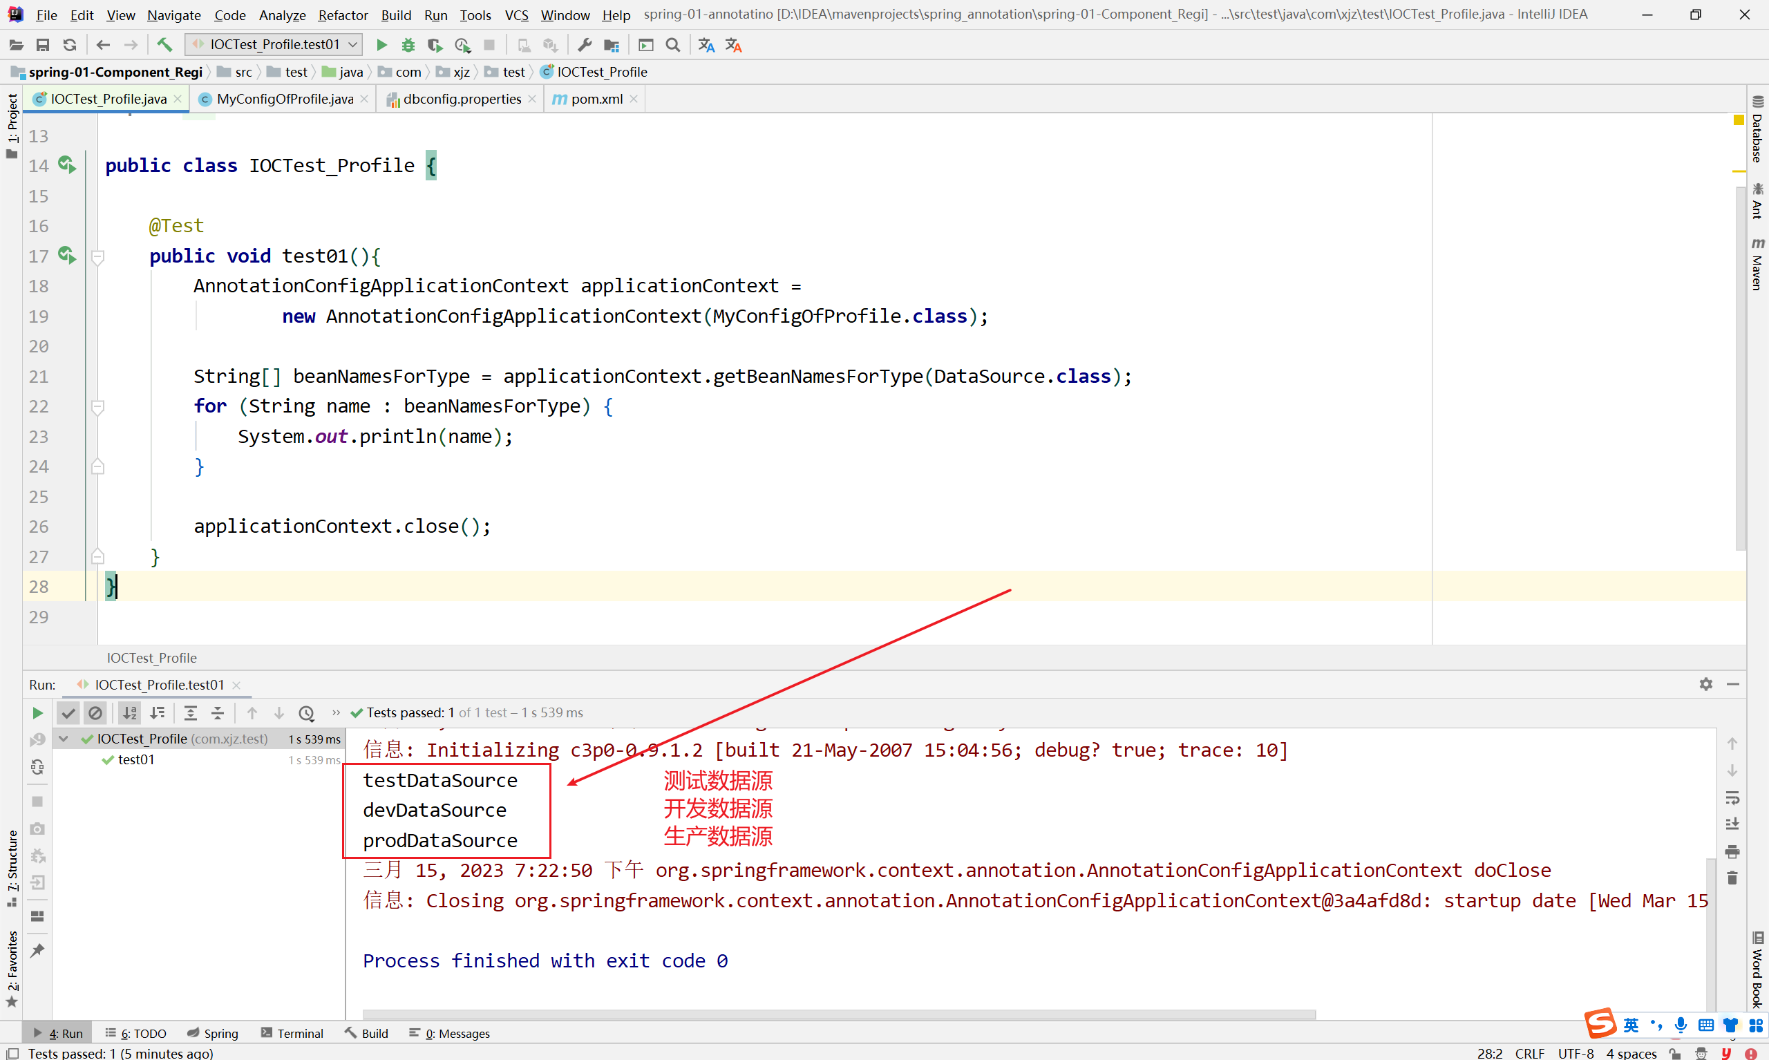Image resolution: width=1769 pixels, height=1060 pixels.
Task: Navigate forward with the right arrow
Action: (x=131, y=45)
